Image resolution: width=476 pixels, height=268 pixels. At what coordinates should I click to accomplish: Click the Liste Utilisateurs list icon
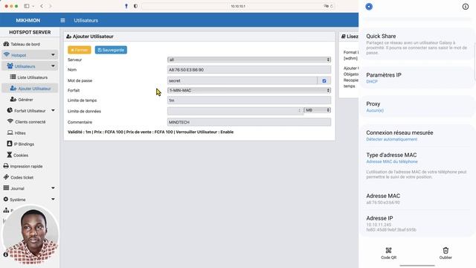tap(13, 77)
